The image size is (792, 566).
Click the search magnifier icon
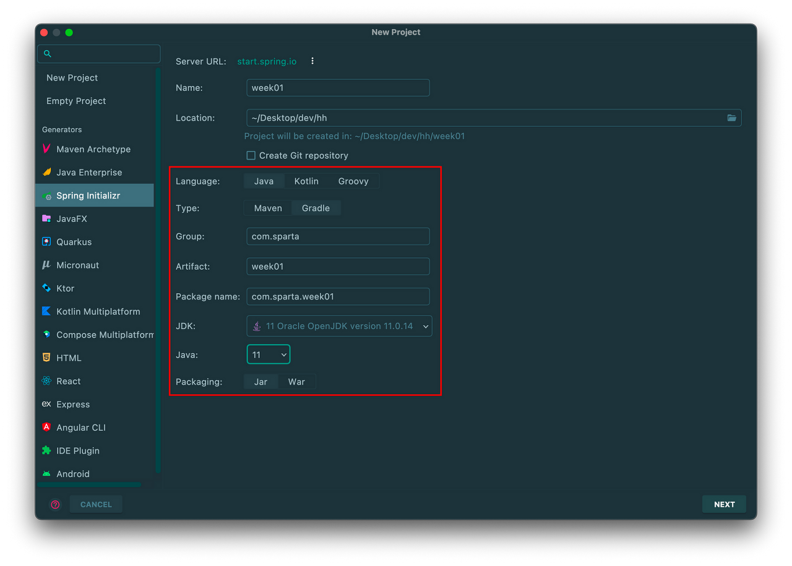point(48,54)
